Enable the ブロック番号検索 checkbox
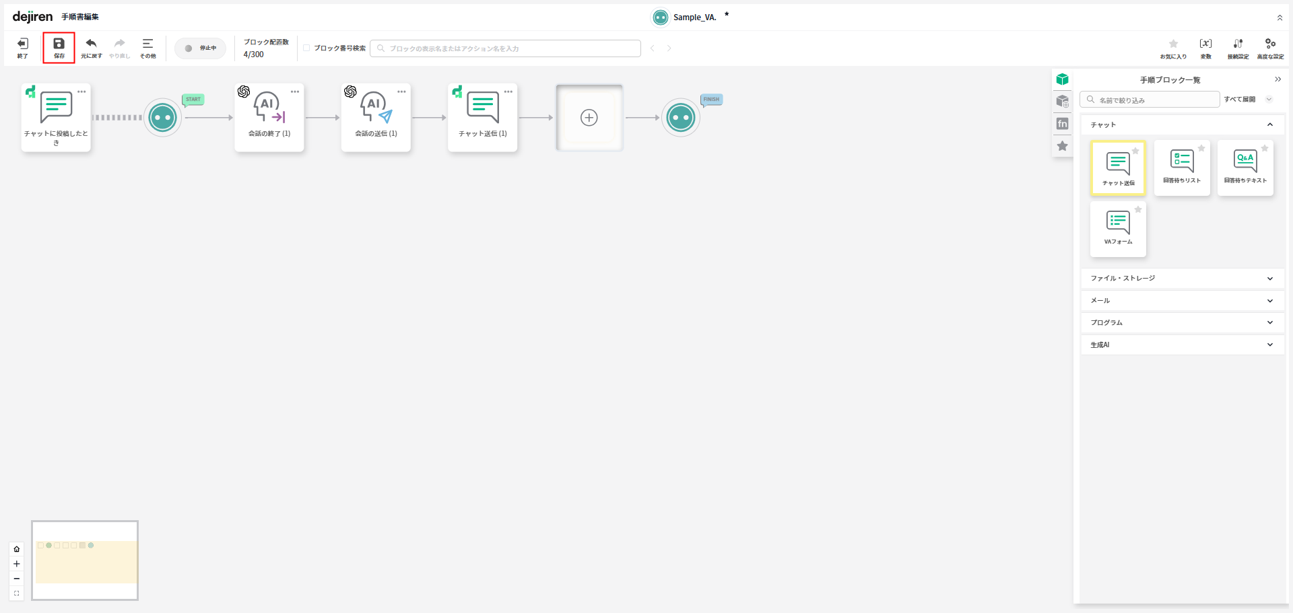1293x613 pixels. (306, 48)
